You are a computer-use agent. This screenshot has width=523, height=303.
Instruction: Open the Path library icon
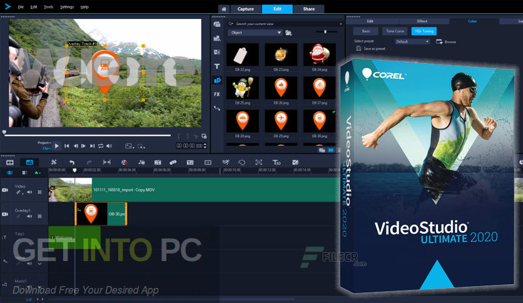coord(217,108)
